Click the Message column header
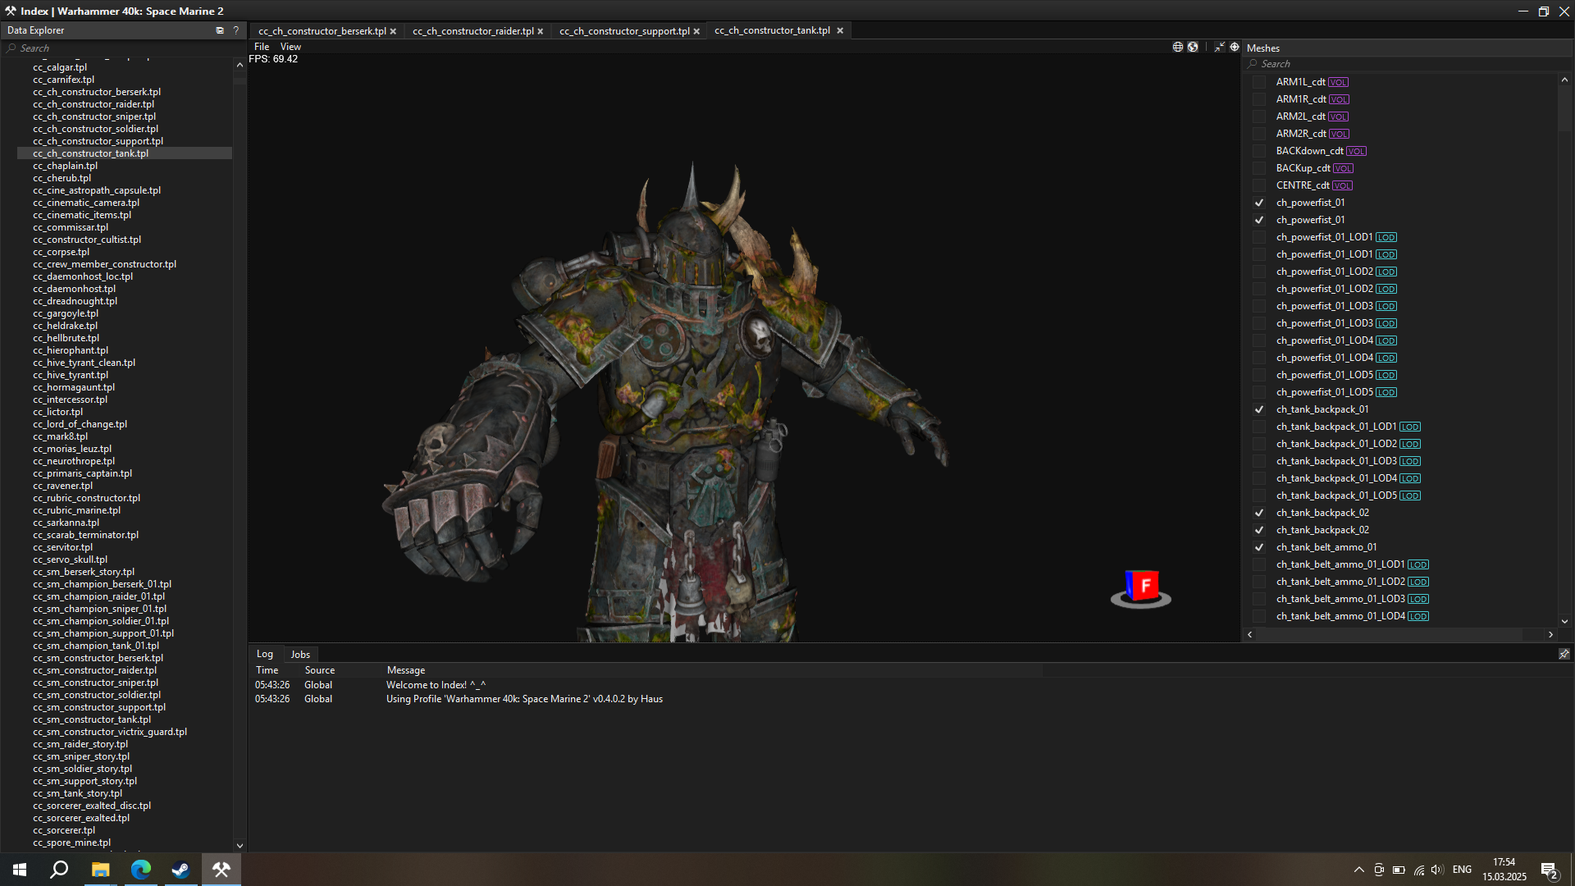Image resolution: width=1575 pixels, height=886 pixels. pyautogui.click(x=406, y=670)
